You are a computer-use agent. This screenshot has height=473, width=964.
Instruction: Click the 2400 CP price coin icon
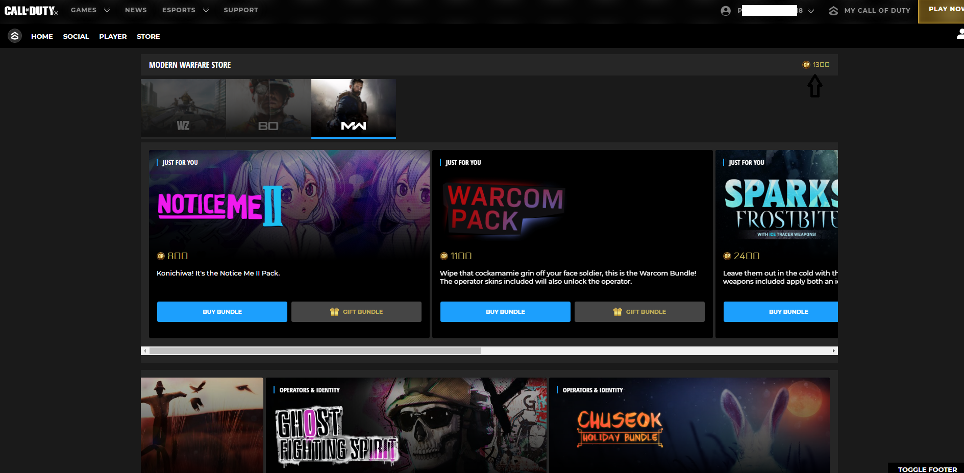[x=727, y=256]
